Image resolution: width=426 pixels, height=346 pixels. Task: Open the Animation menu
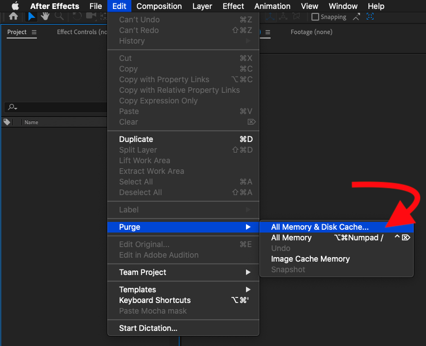272,6
